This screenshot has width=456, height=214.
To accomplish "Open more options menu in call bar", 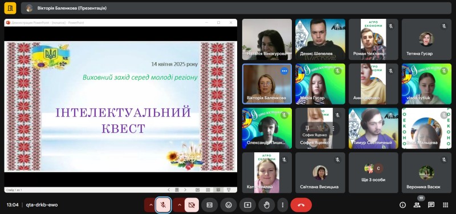I will [x=282, y=205].
